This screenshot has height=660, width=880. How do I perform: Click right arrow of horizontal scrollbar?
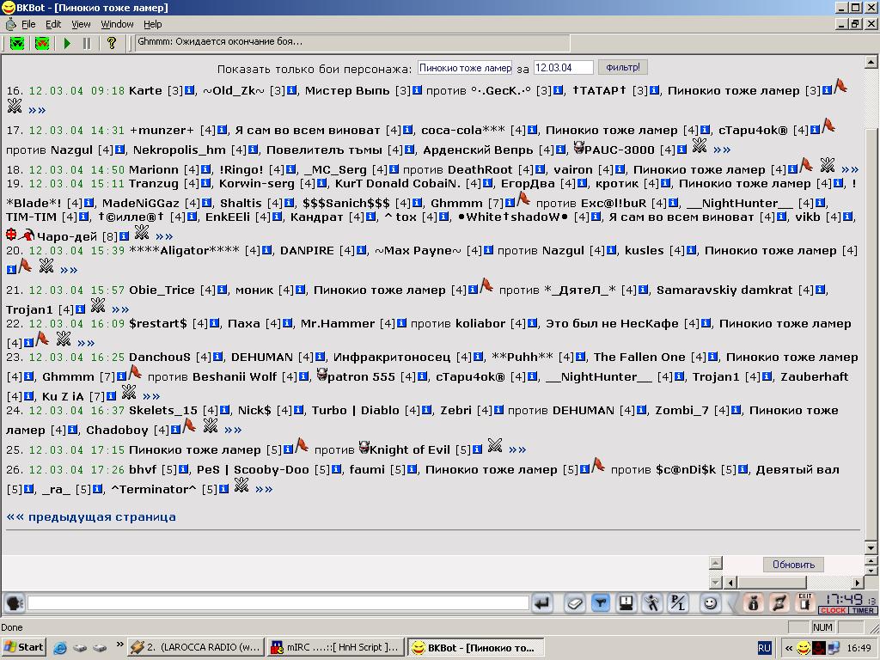857,583
